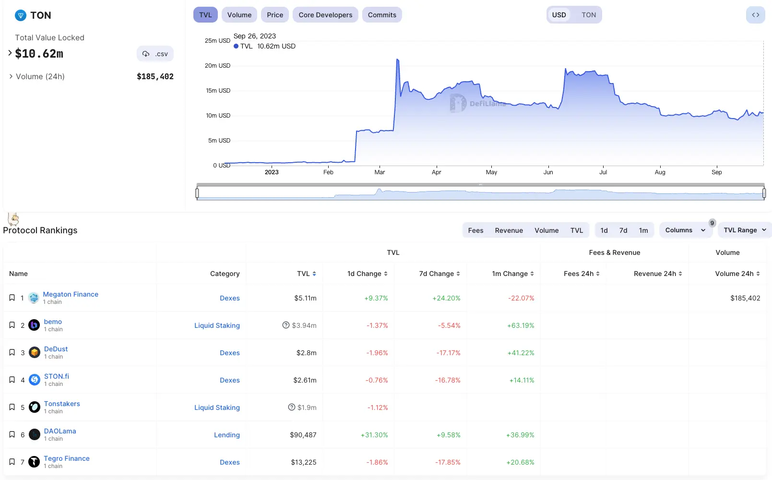Open the TVL Range dropdown
This screenshot has width=772, height=480.
744,230
